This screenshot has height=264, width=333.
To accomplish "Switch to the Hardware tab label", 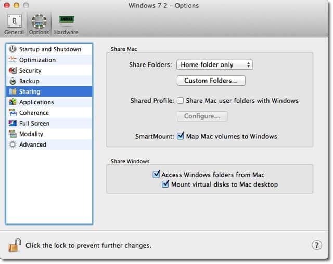I will coord(66,32).
